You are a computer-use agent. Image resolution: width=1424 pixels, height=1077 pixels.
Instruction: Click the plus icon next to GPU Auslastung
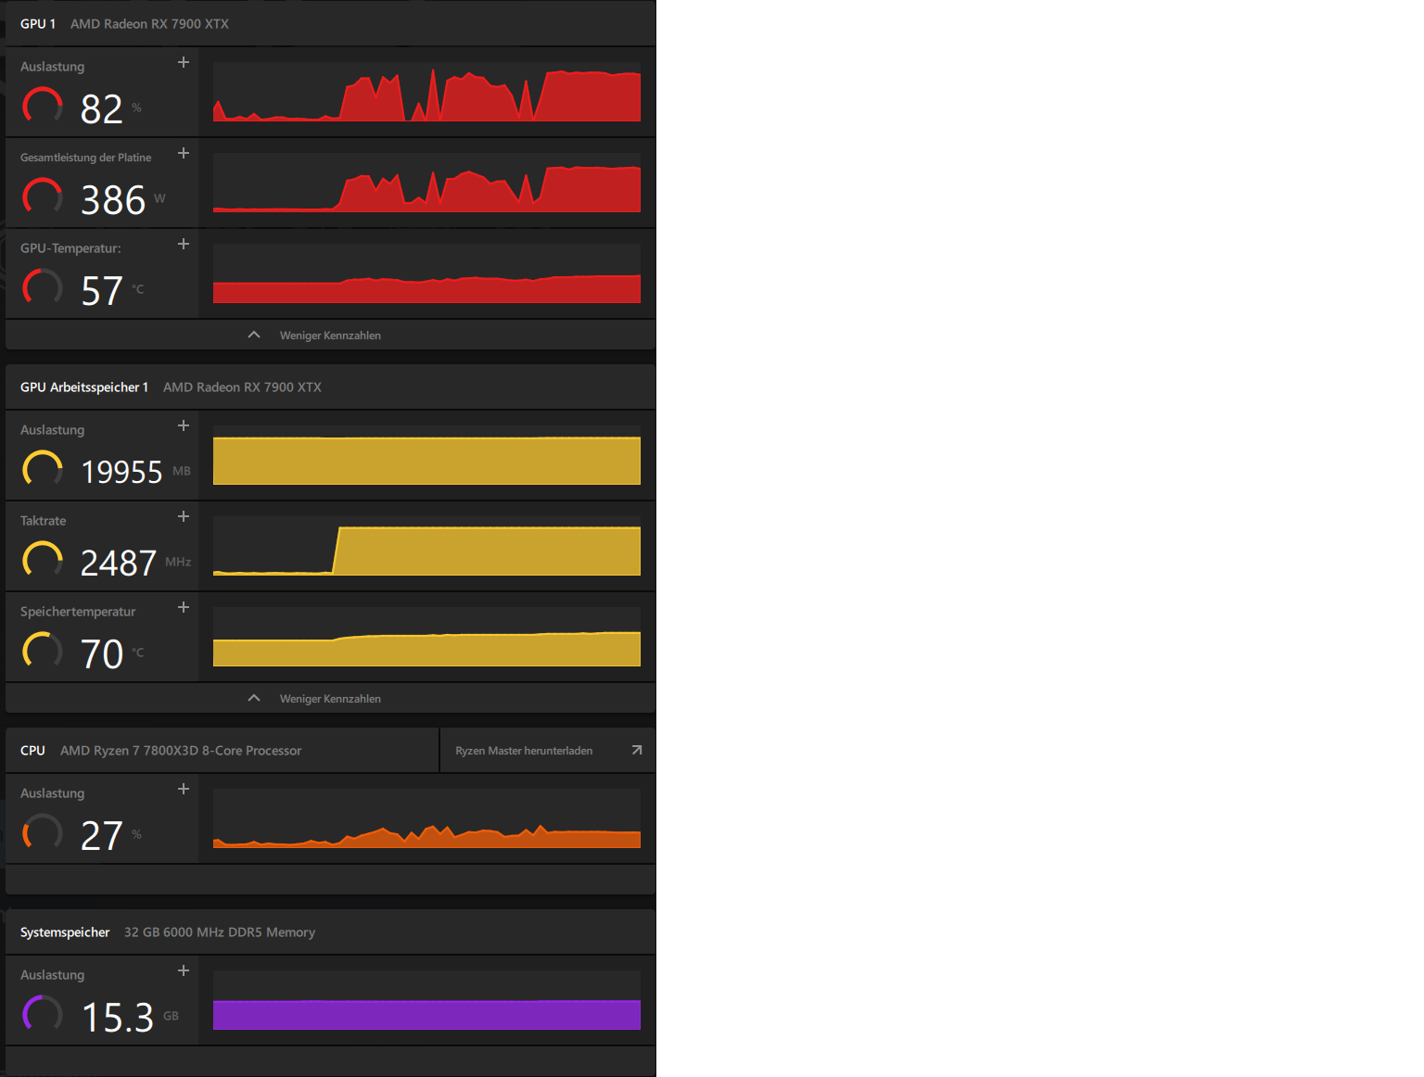coord(184,62)
